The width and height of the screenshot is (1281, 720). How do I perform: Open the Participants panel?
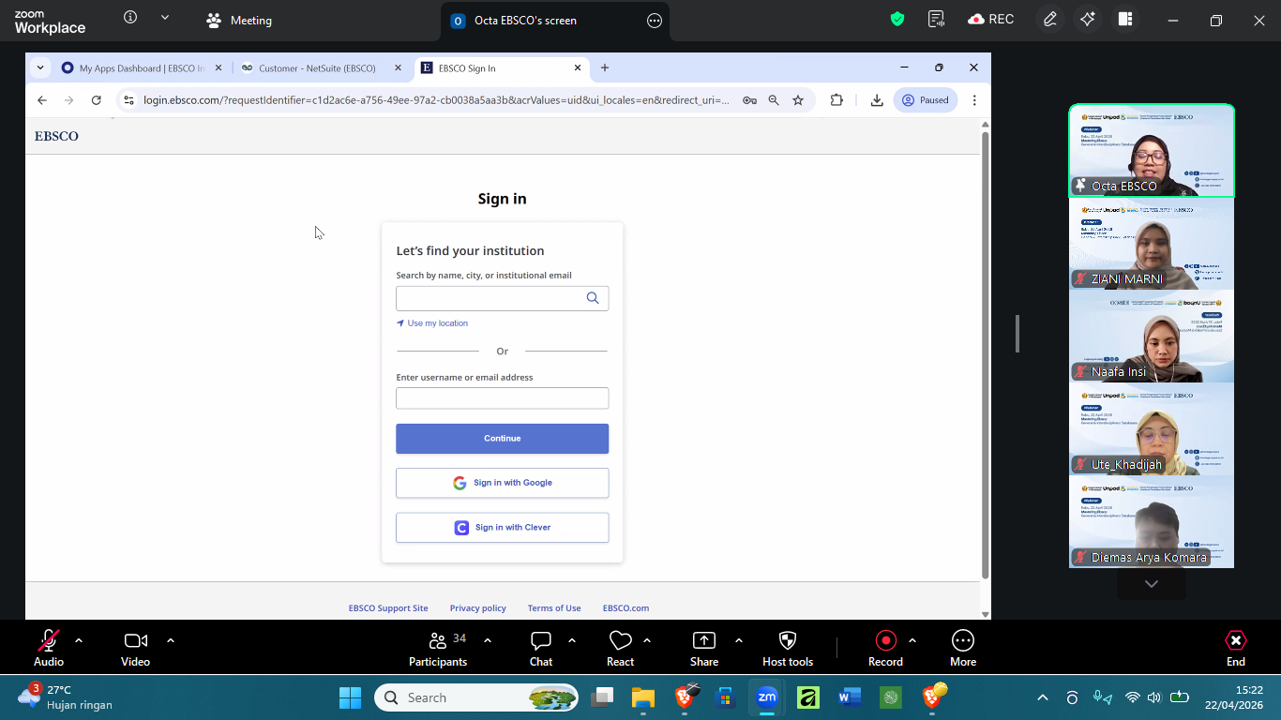pos(438,648)
